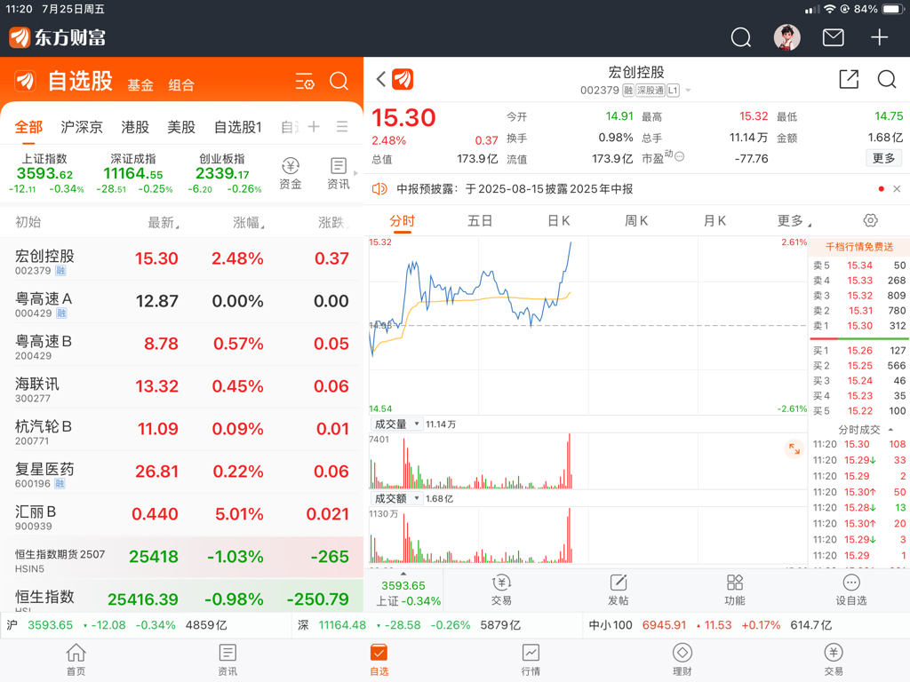
Task: Open 创业板指 2339.17 index card
Action: (x=223, y=173)
